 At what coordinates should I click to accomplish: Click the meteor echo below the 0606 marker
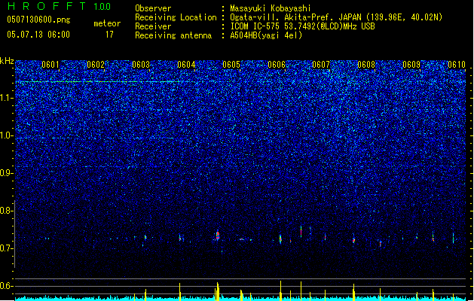(280, 239)
